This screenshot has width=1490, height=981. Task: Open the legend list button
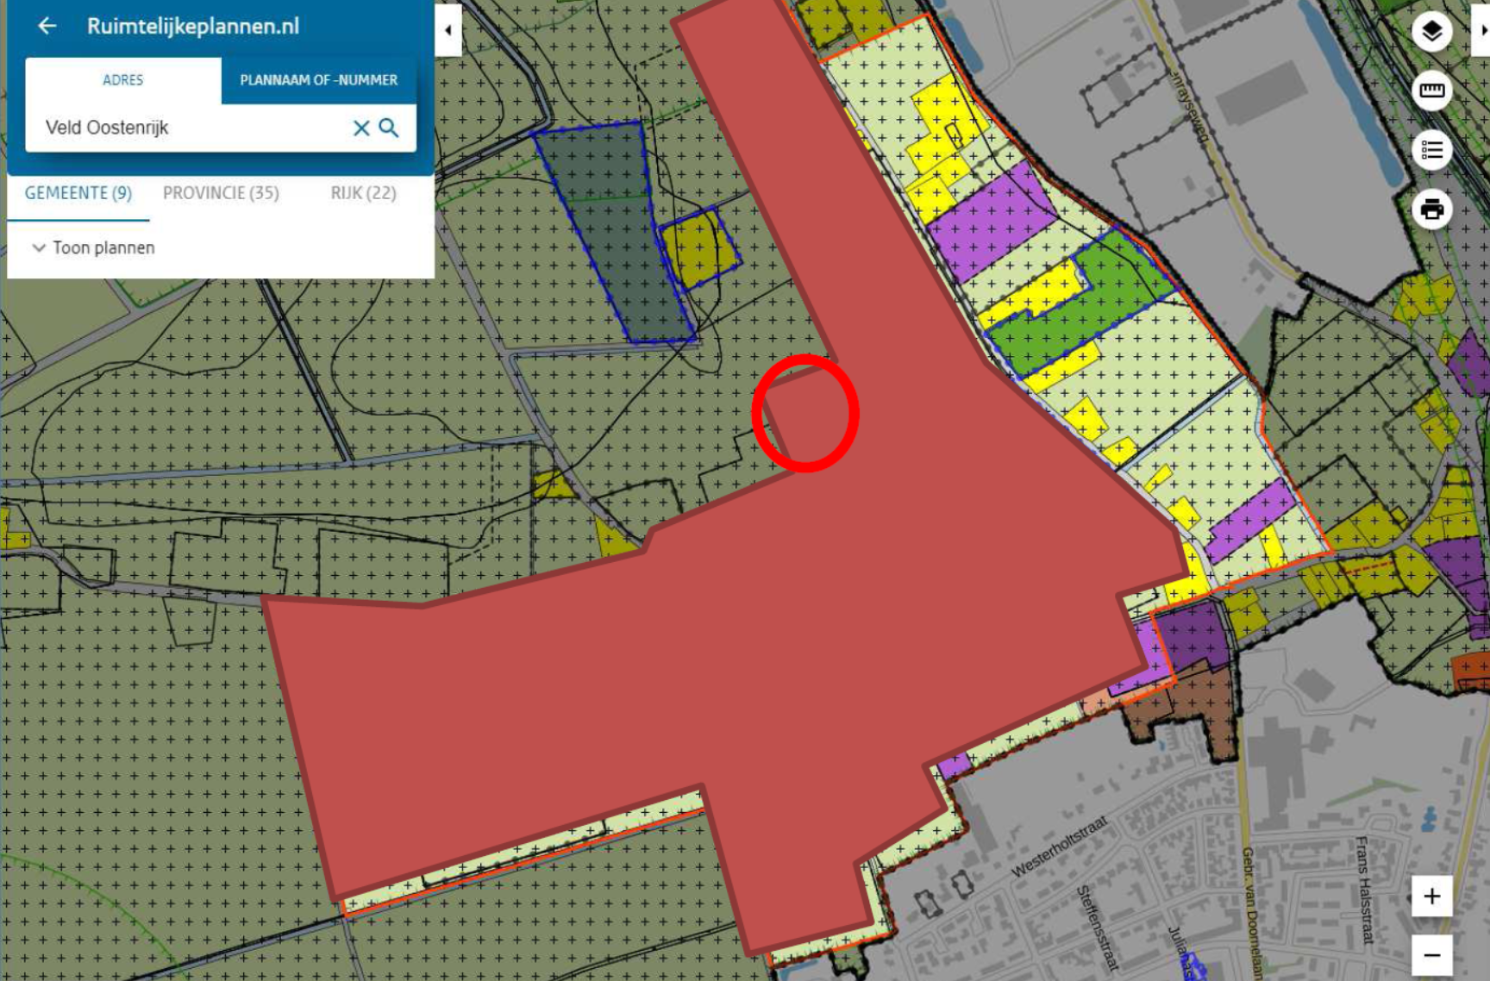click(x=1431, y=150)
